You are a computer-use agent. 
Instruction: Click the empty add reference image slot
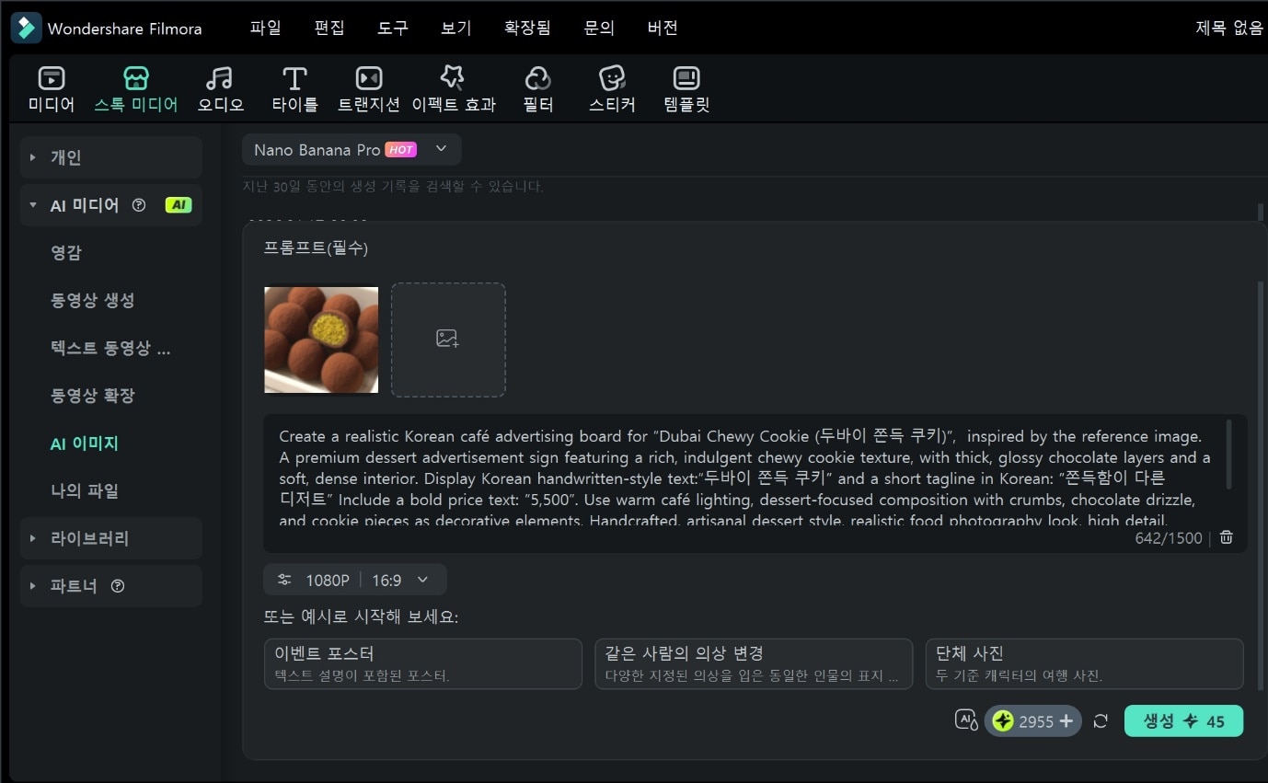pos(448,340)
